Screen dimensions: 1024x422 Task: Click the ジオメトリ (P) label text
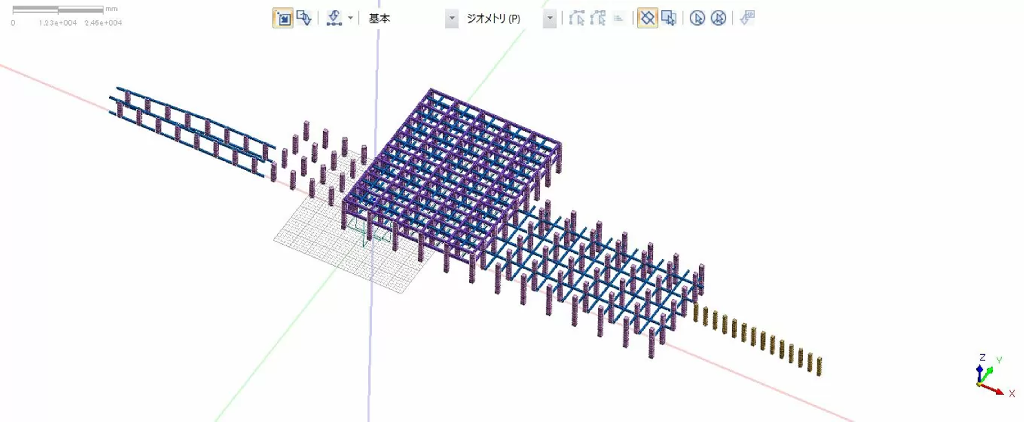493,19
